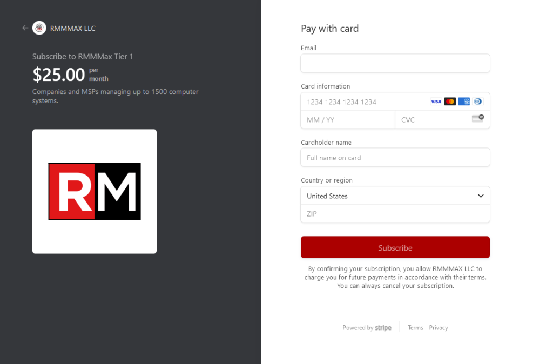Click the RM product image thumbnail
Screen dimensions: 553x364
pyautogui.click(x=95, y=191)
